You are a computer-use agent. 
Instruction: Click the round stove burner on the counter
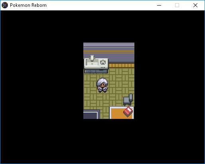point(103,62)
